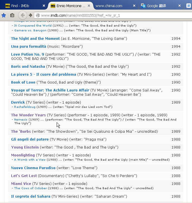Open the A Womb with a View episode link
The image size is (192, 203).
click(x=30, y=160)
